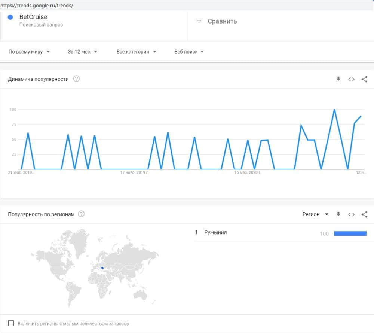The image size is (374, 333).
Task: Share the regional popularity section
Action: (x=364, y=214)
